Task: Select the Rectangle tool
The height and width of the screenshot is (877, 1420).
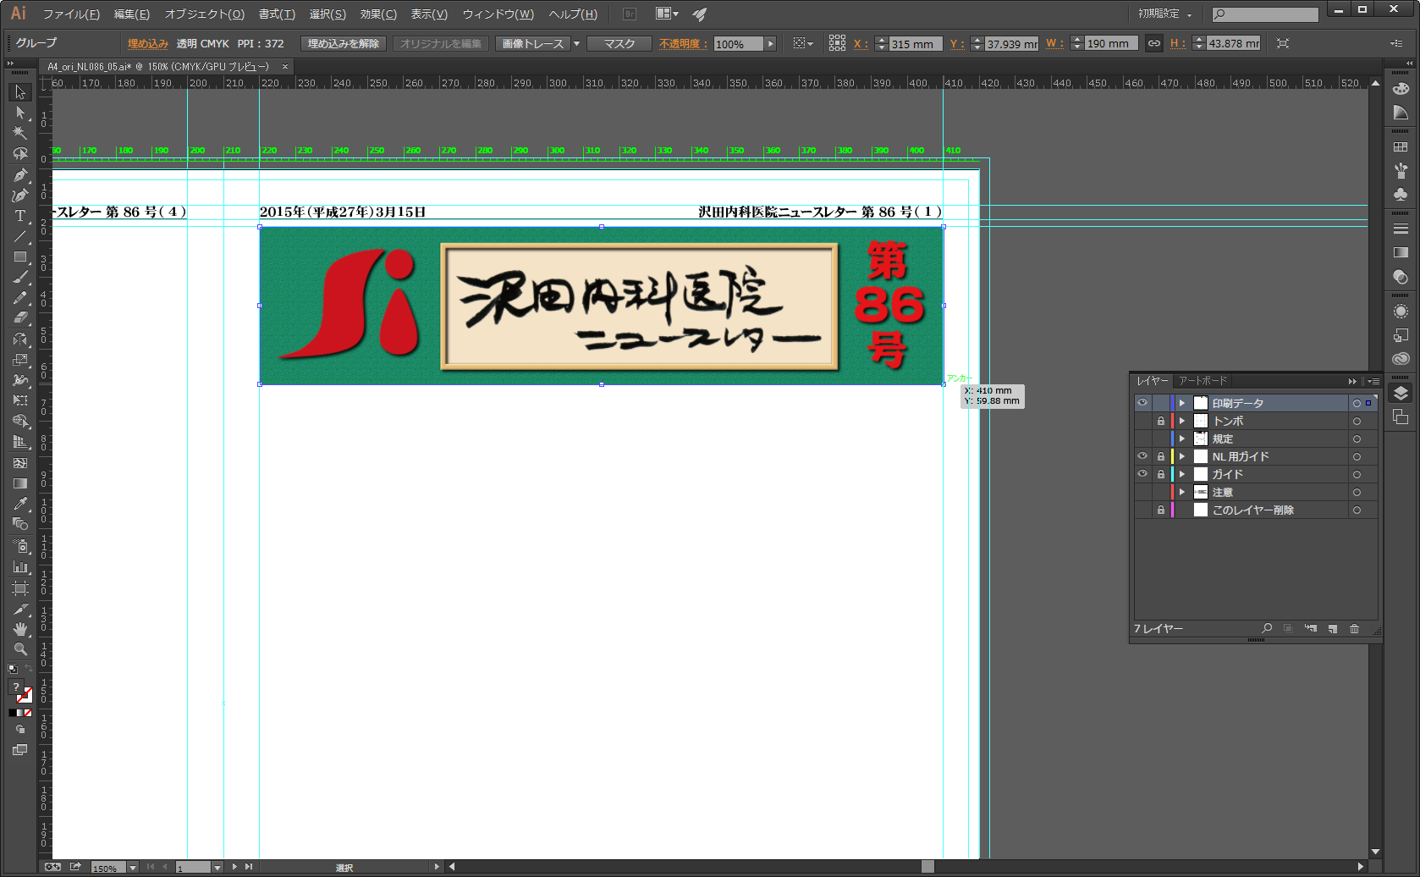Action: tap(20, 256)
